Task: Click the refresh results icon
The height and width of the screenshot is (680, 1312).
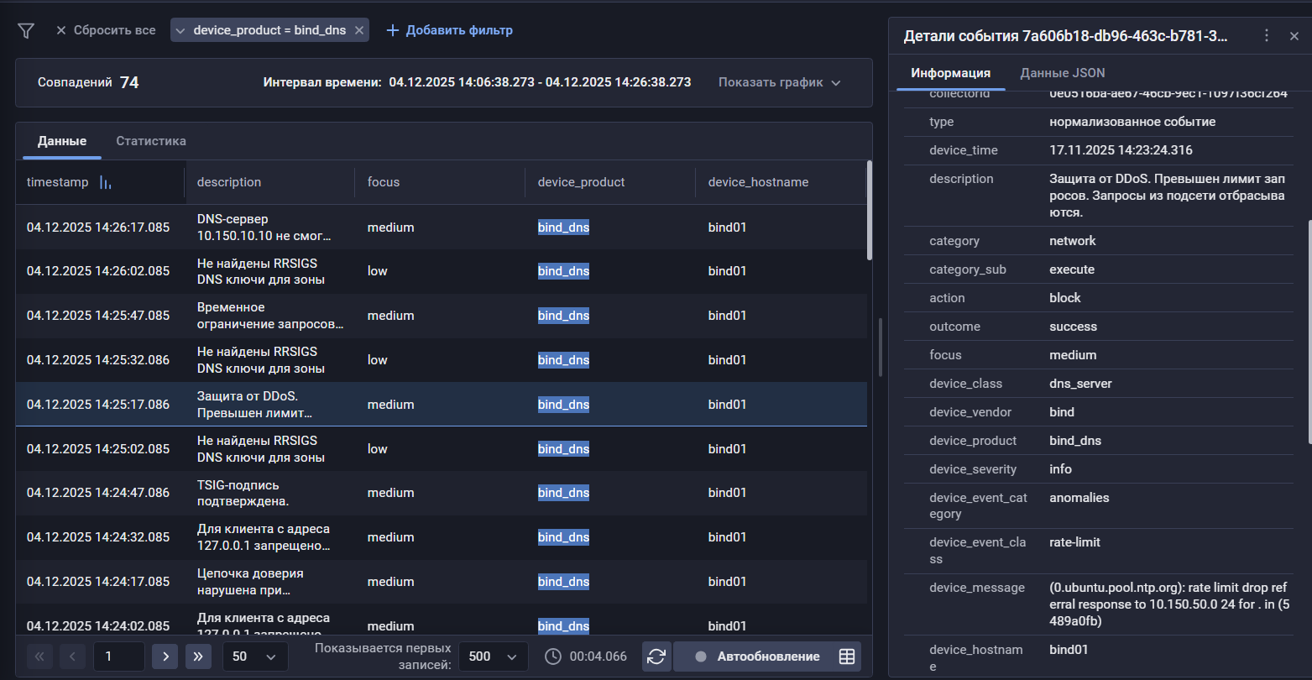Action: [656, 656]
